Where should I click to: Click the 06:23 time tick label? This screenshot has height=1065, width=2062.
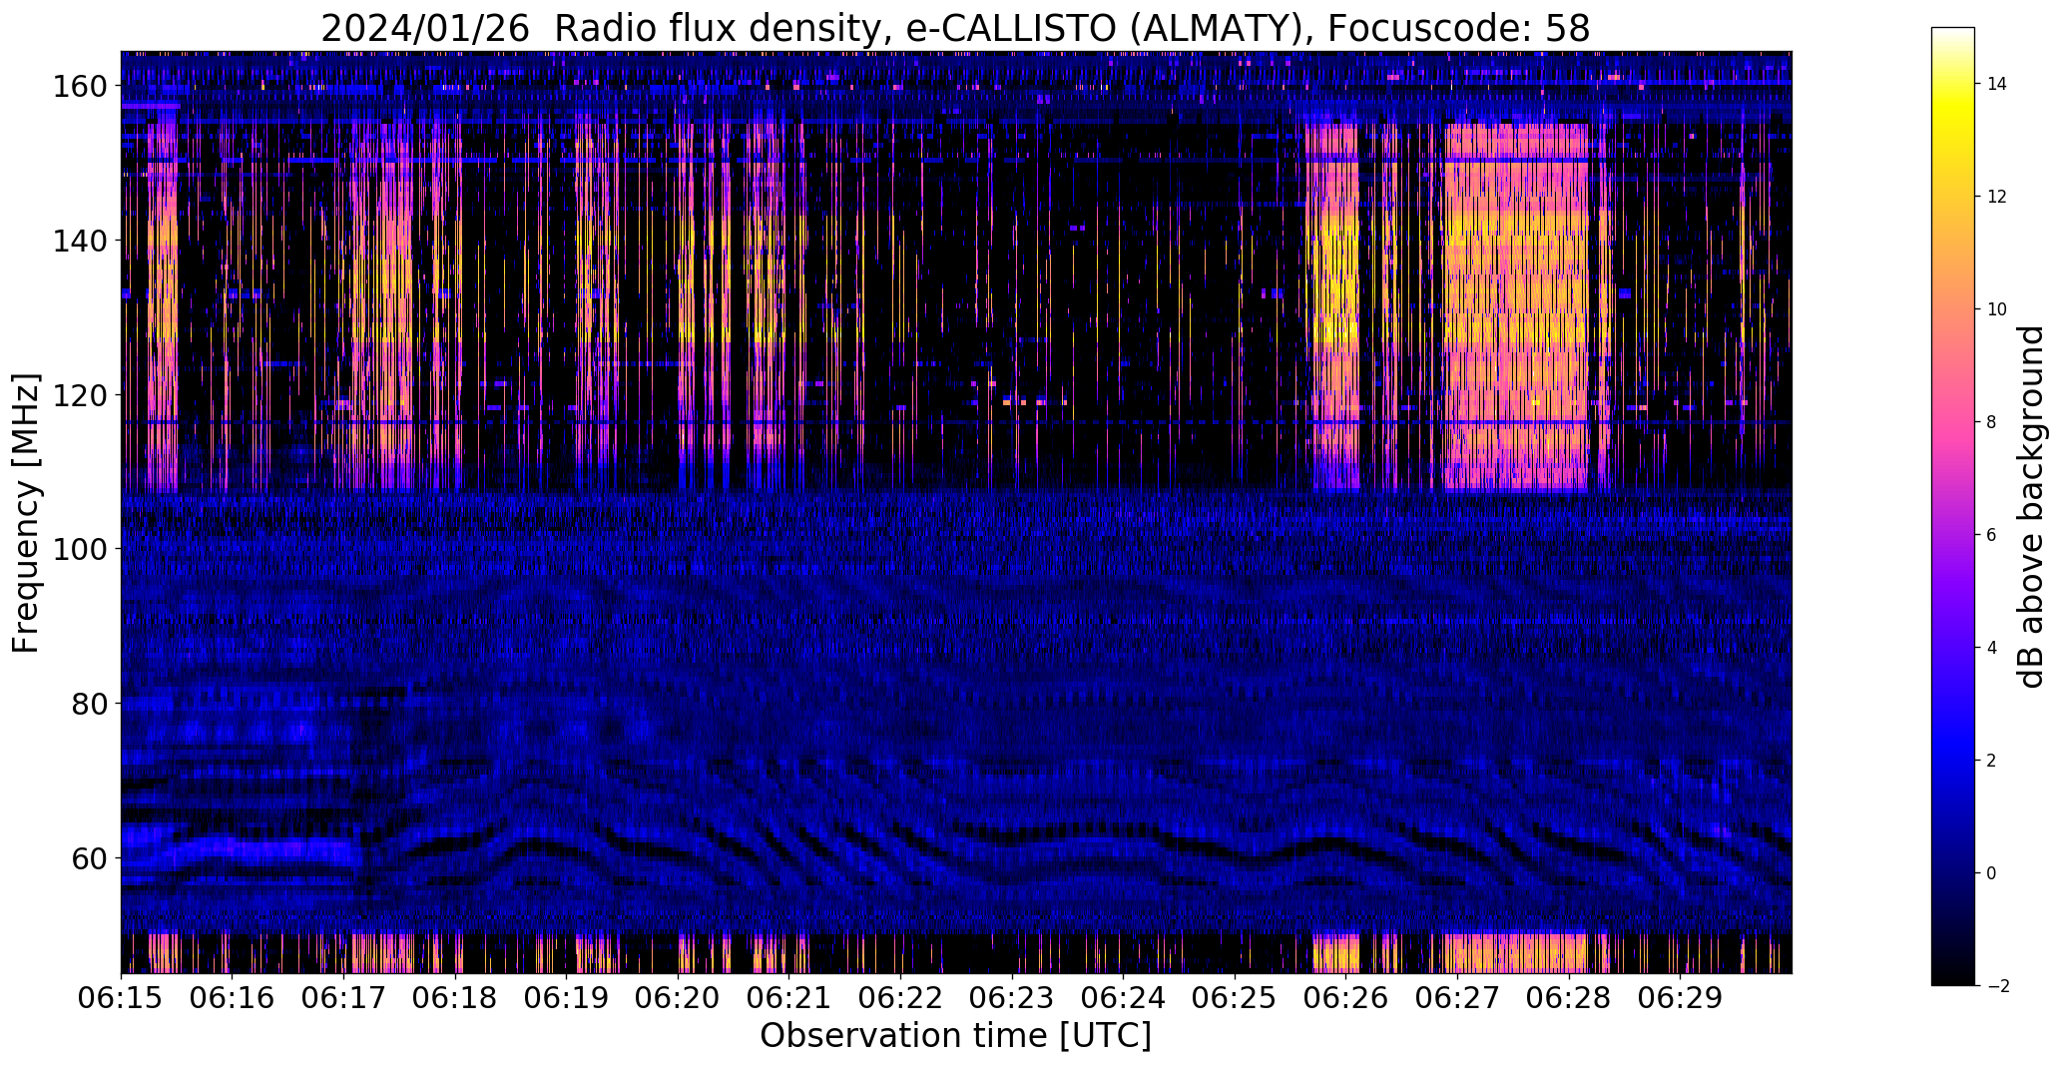tap(1012, 997)
